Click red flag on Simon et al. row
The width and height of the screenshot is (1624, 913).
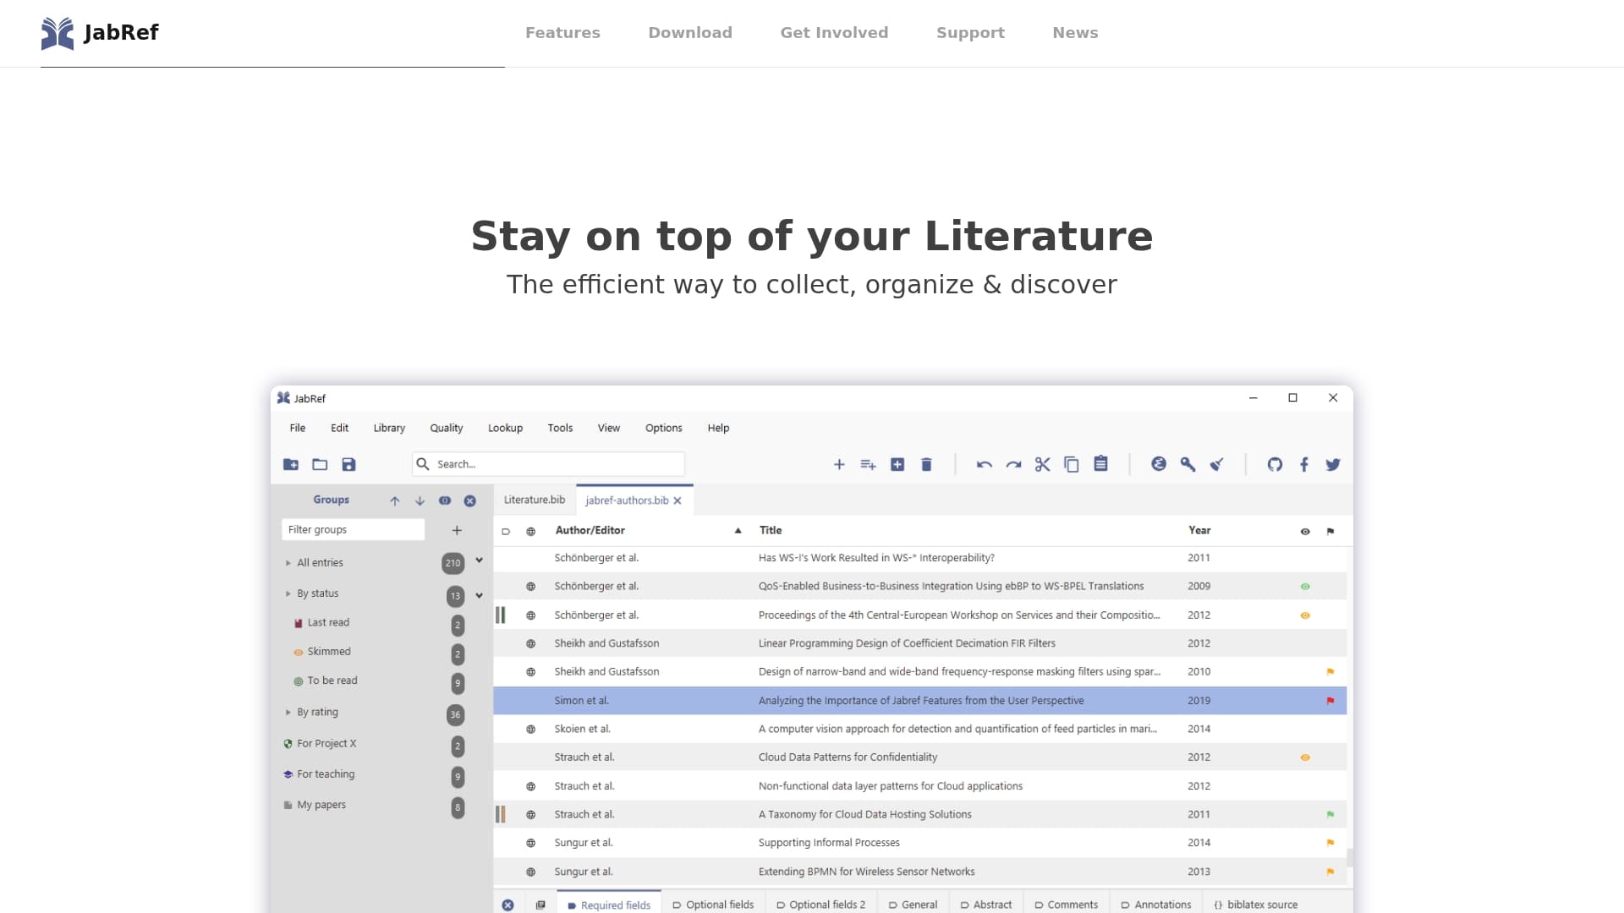[x=1330, y=701]
